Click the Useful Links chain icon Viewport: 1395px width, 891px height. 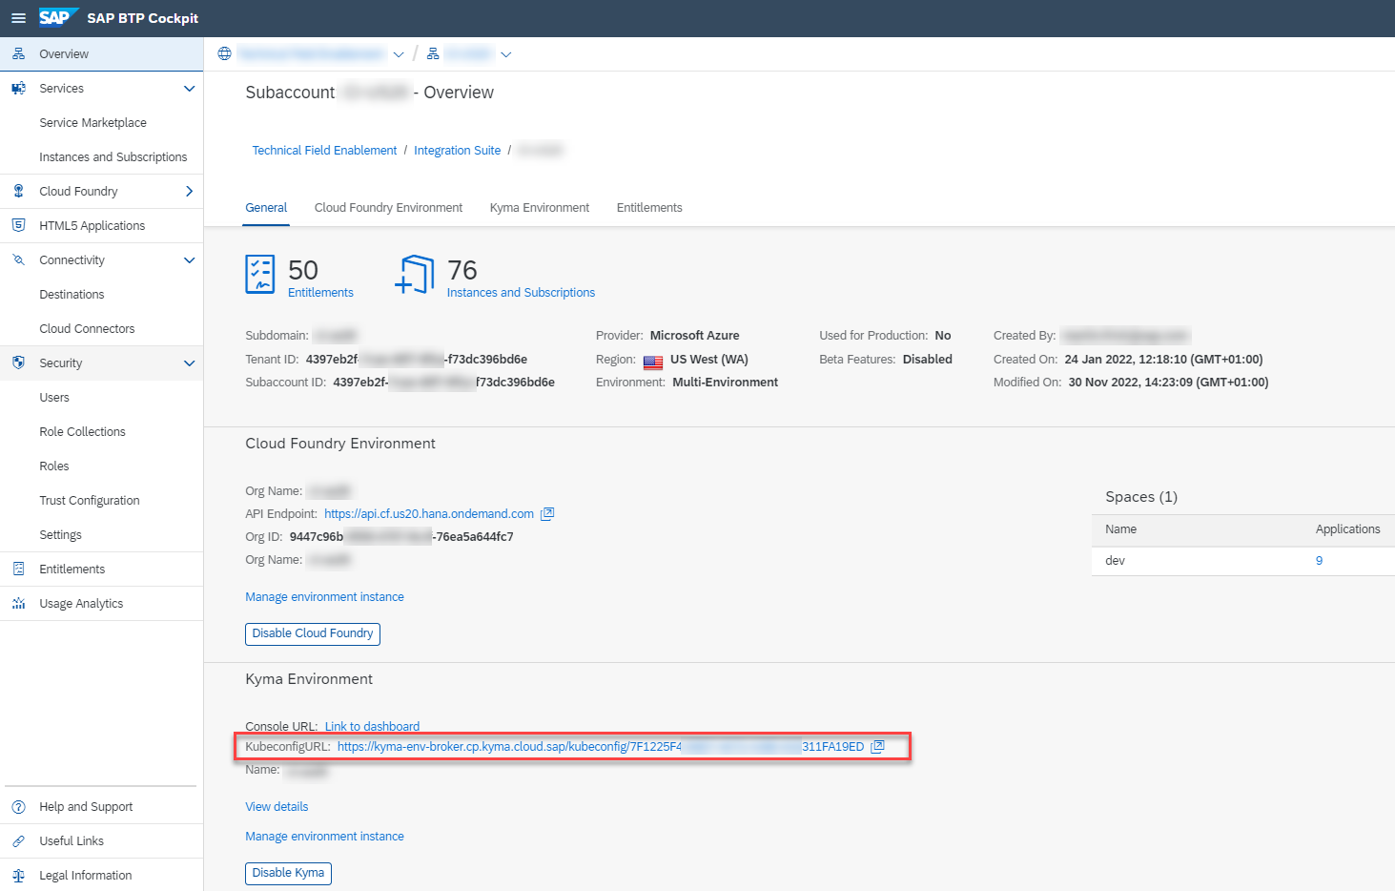pos(18,841)
